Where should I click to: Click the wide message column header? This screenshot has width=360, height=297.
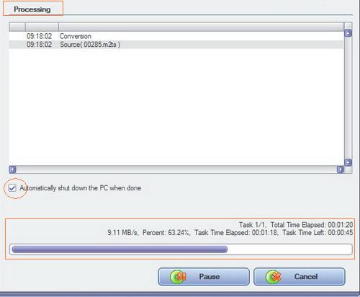(201, 27)
